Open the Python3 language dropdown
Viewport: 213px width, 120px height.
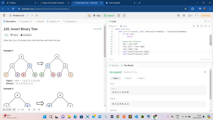pyautogui.click(x=113, y=26)
